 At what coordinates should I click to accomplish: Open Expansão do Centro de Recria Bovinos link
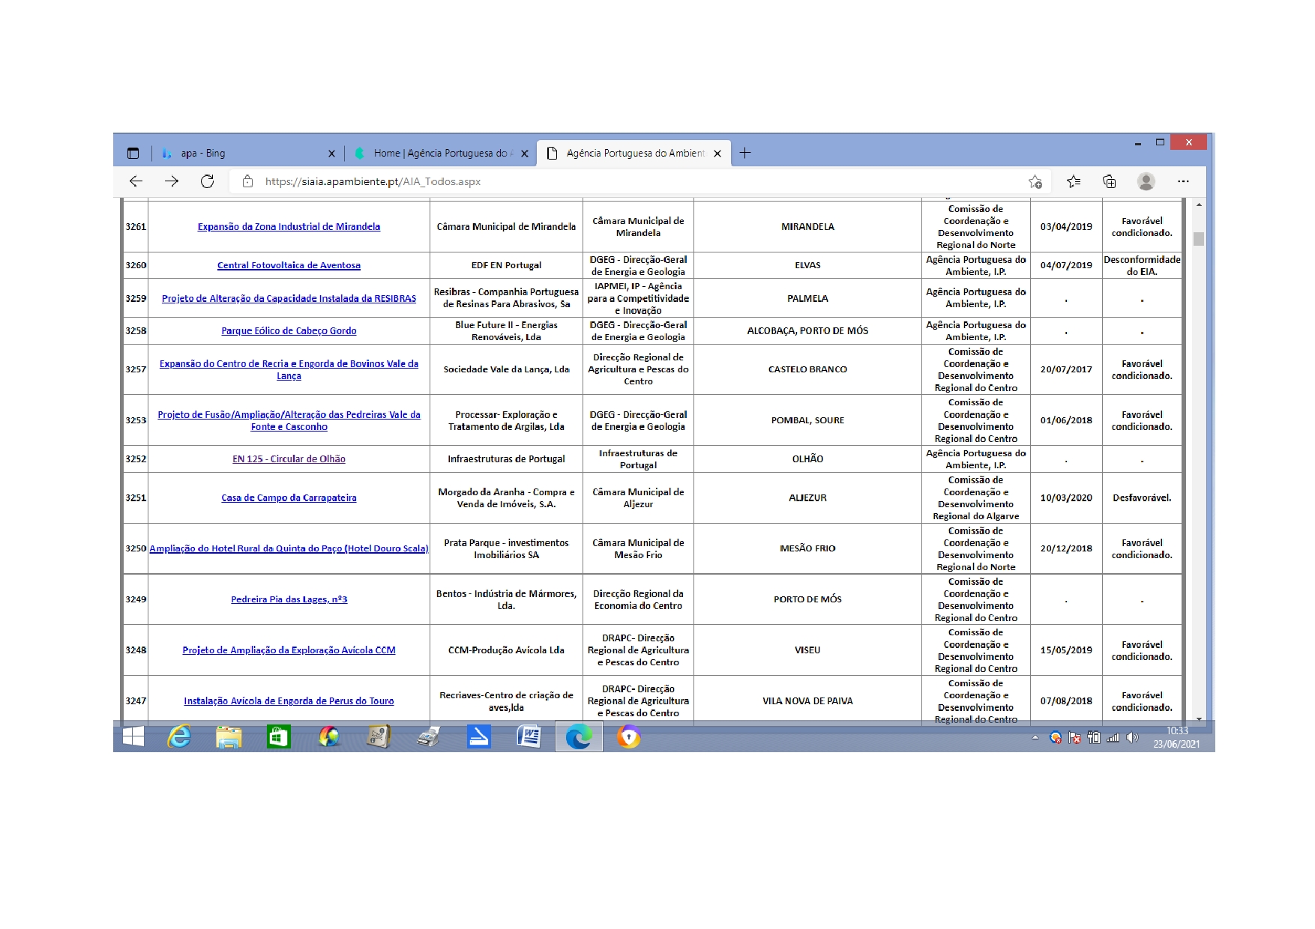pos(289,370)
